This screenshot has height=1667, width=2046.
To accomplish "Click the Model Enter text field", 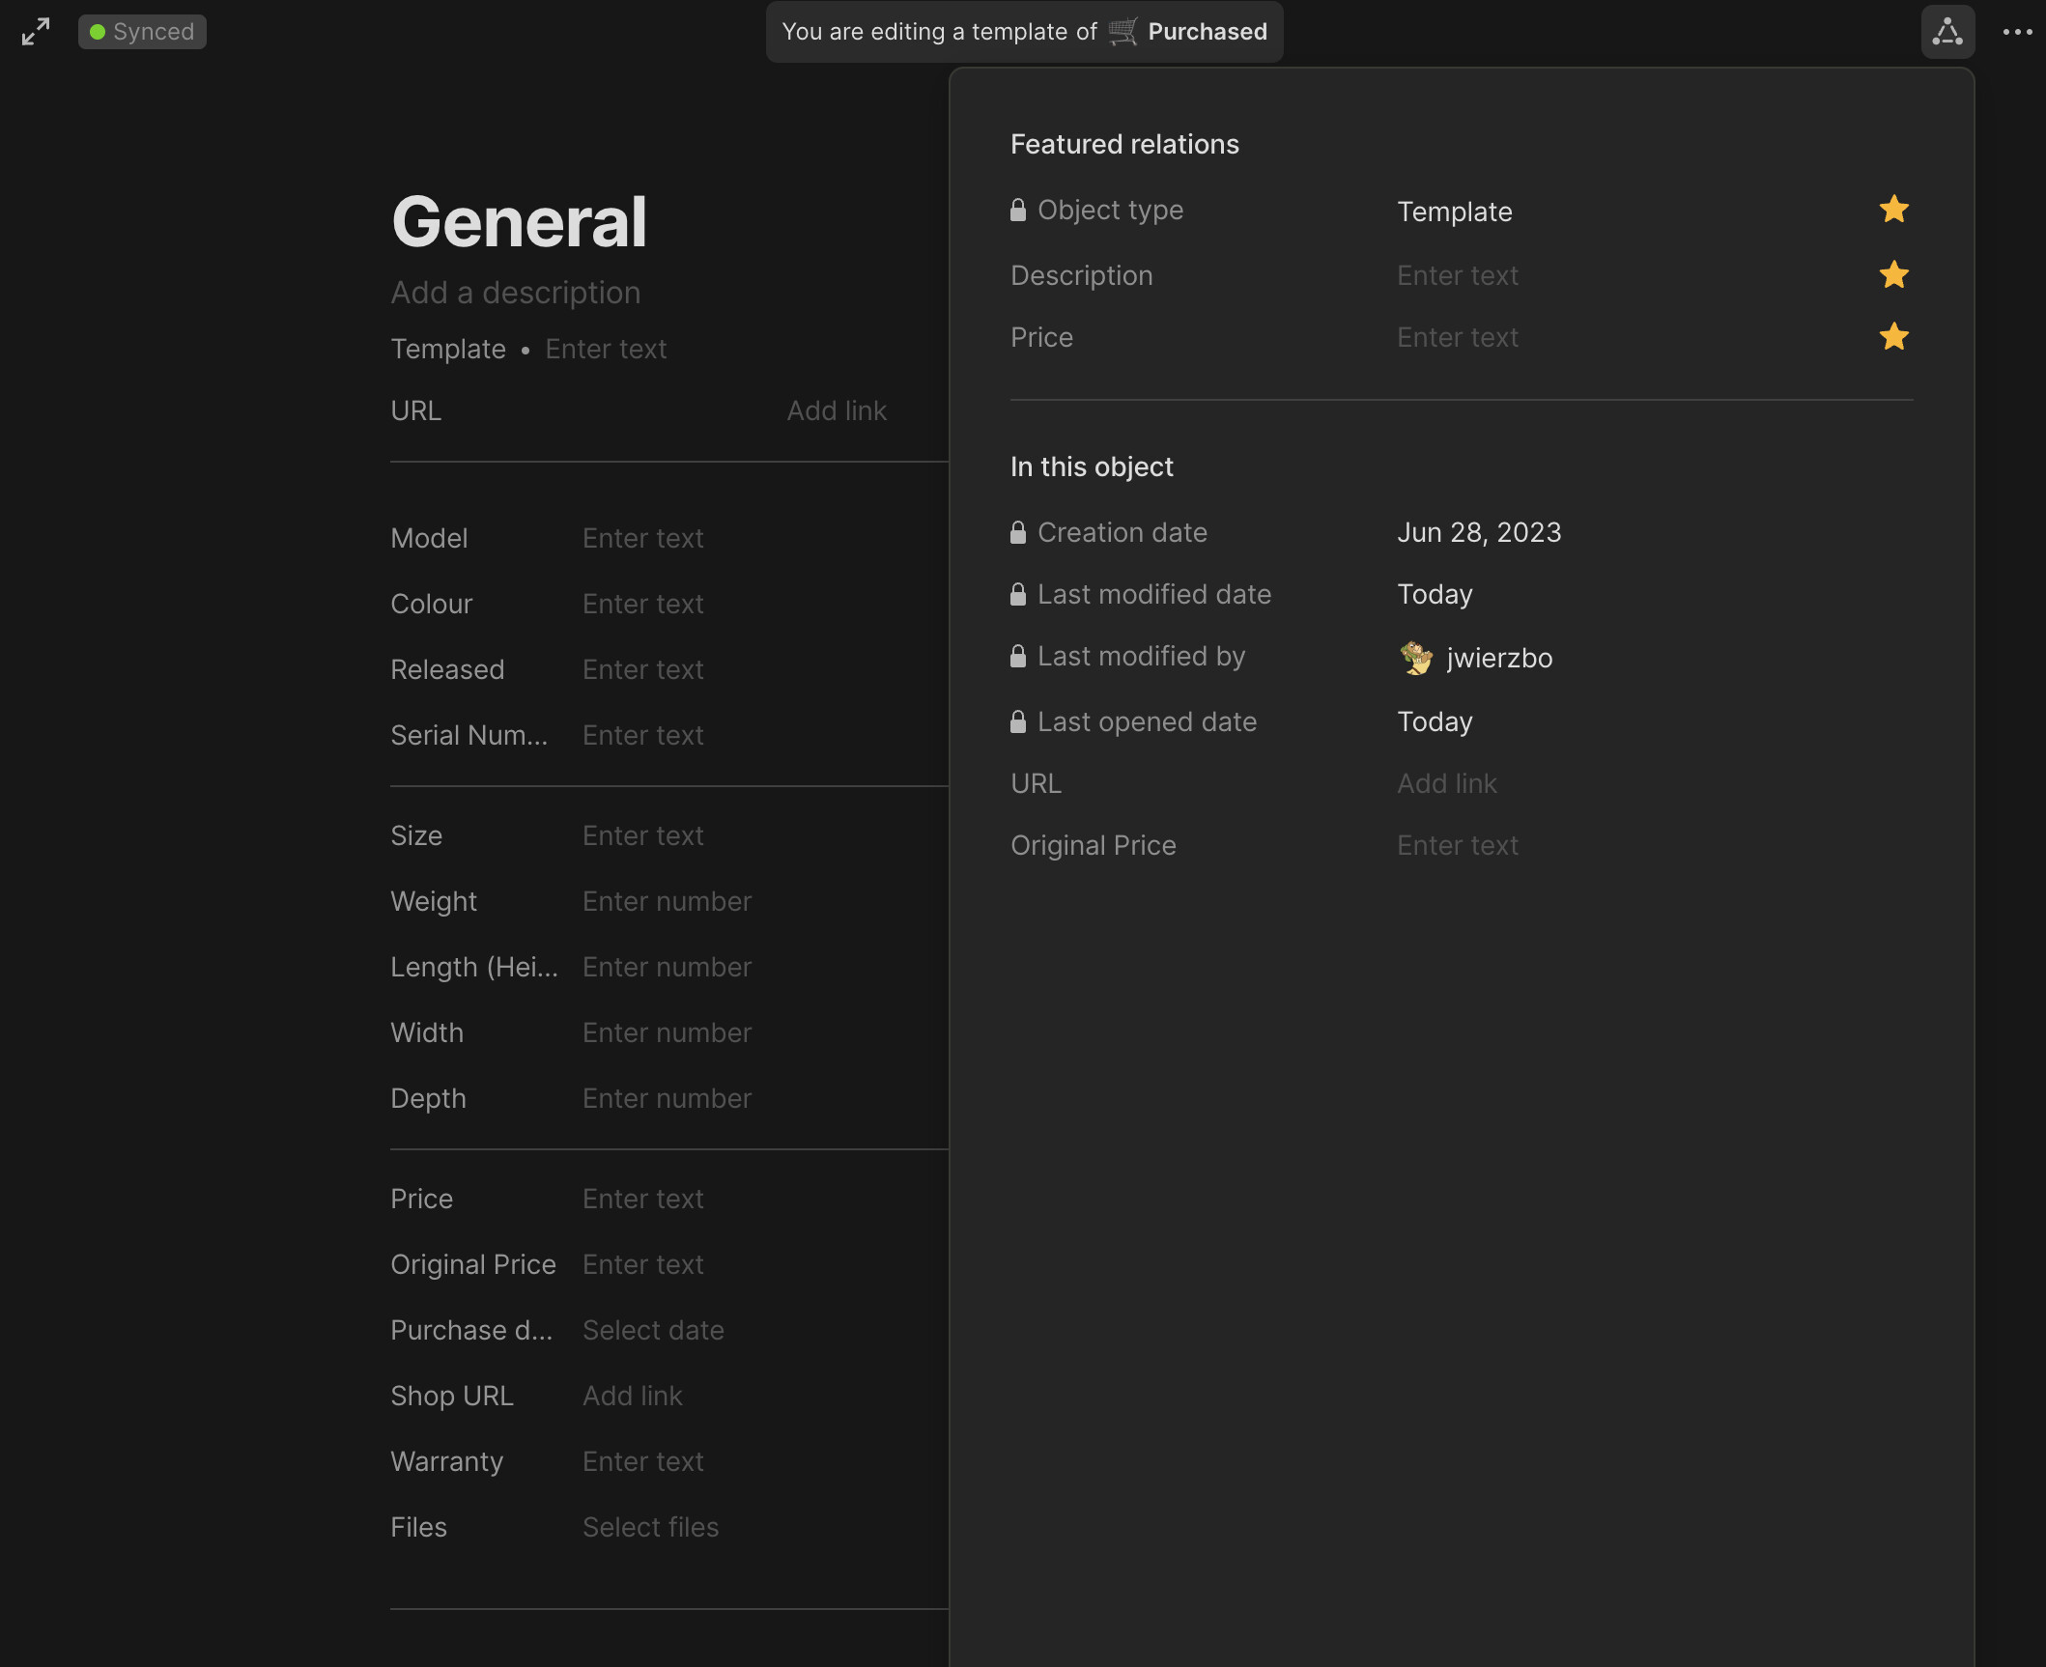I will click(x=642, y=539).
